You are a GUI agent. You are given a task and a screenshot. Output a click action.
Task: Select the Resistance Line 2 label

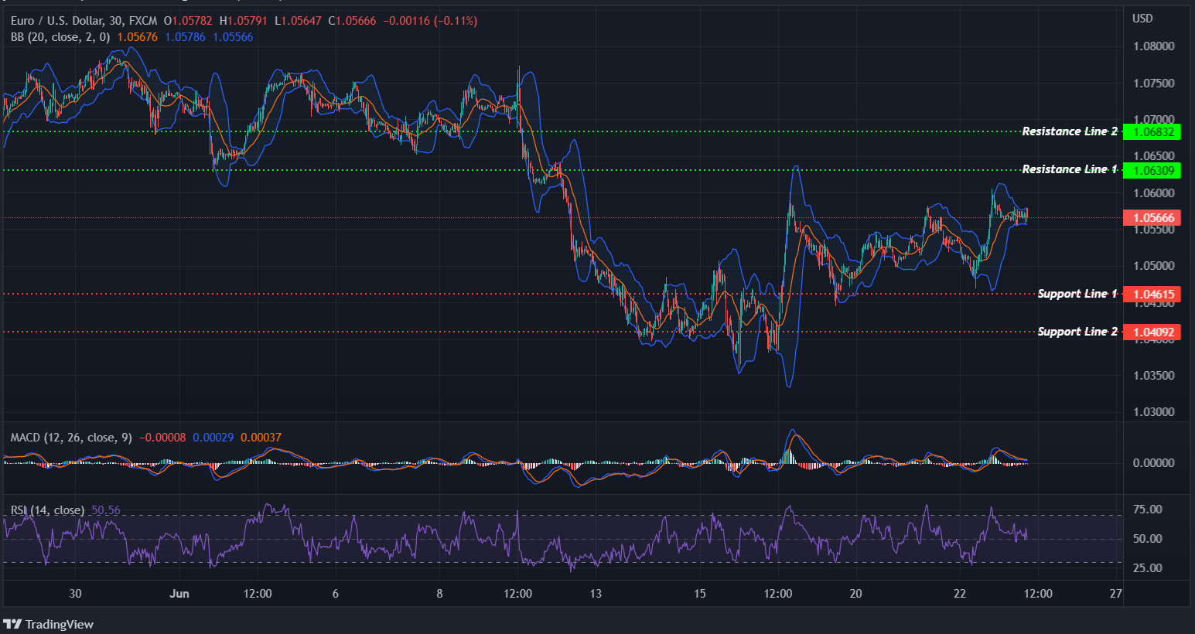pos(1070,131)
